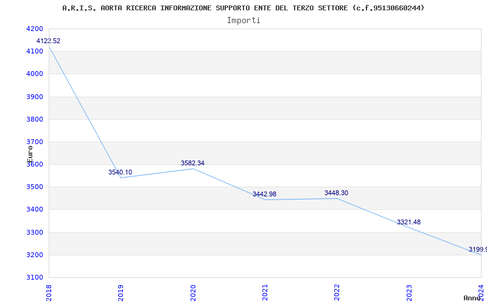This screenshot has width=487, height=304.
Task: Click the 2022 axis year label
Action: coord(337,292)
